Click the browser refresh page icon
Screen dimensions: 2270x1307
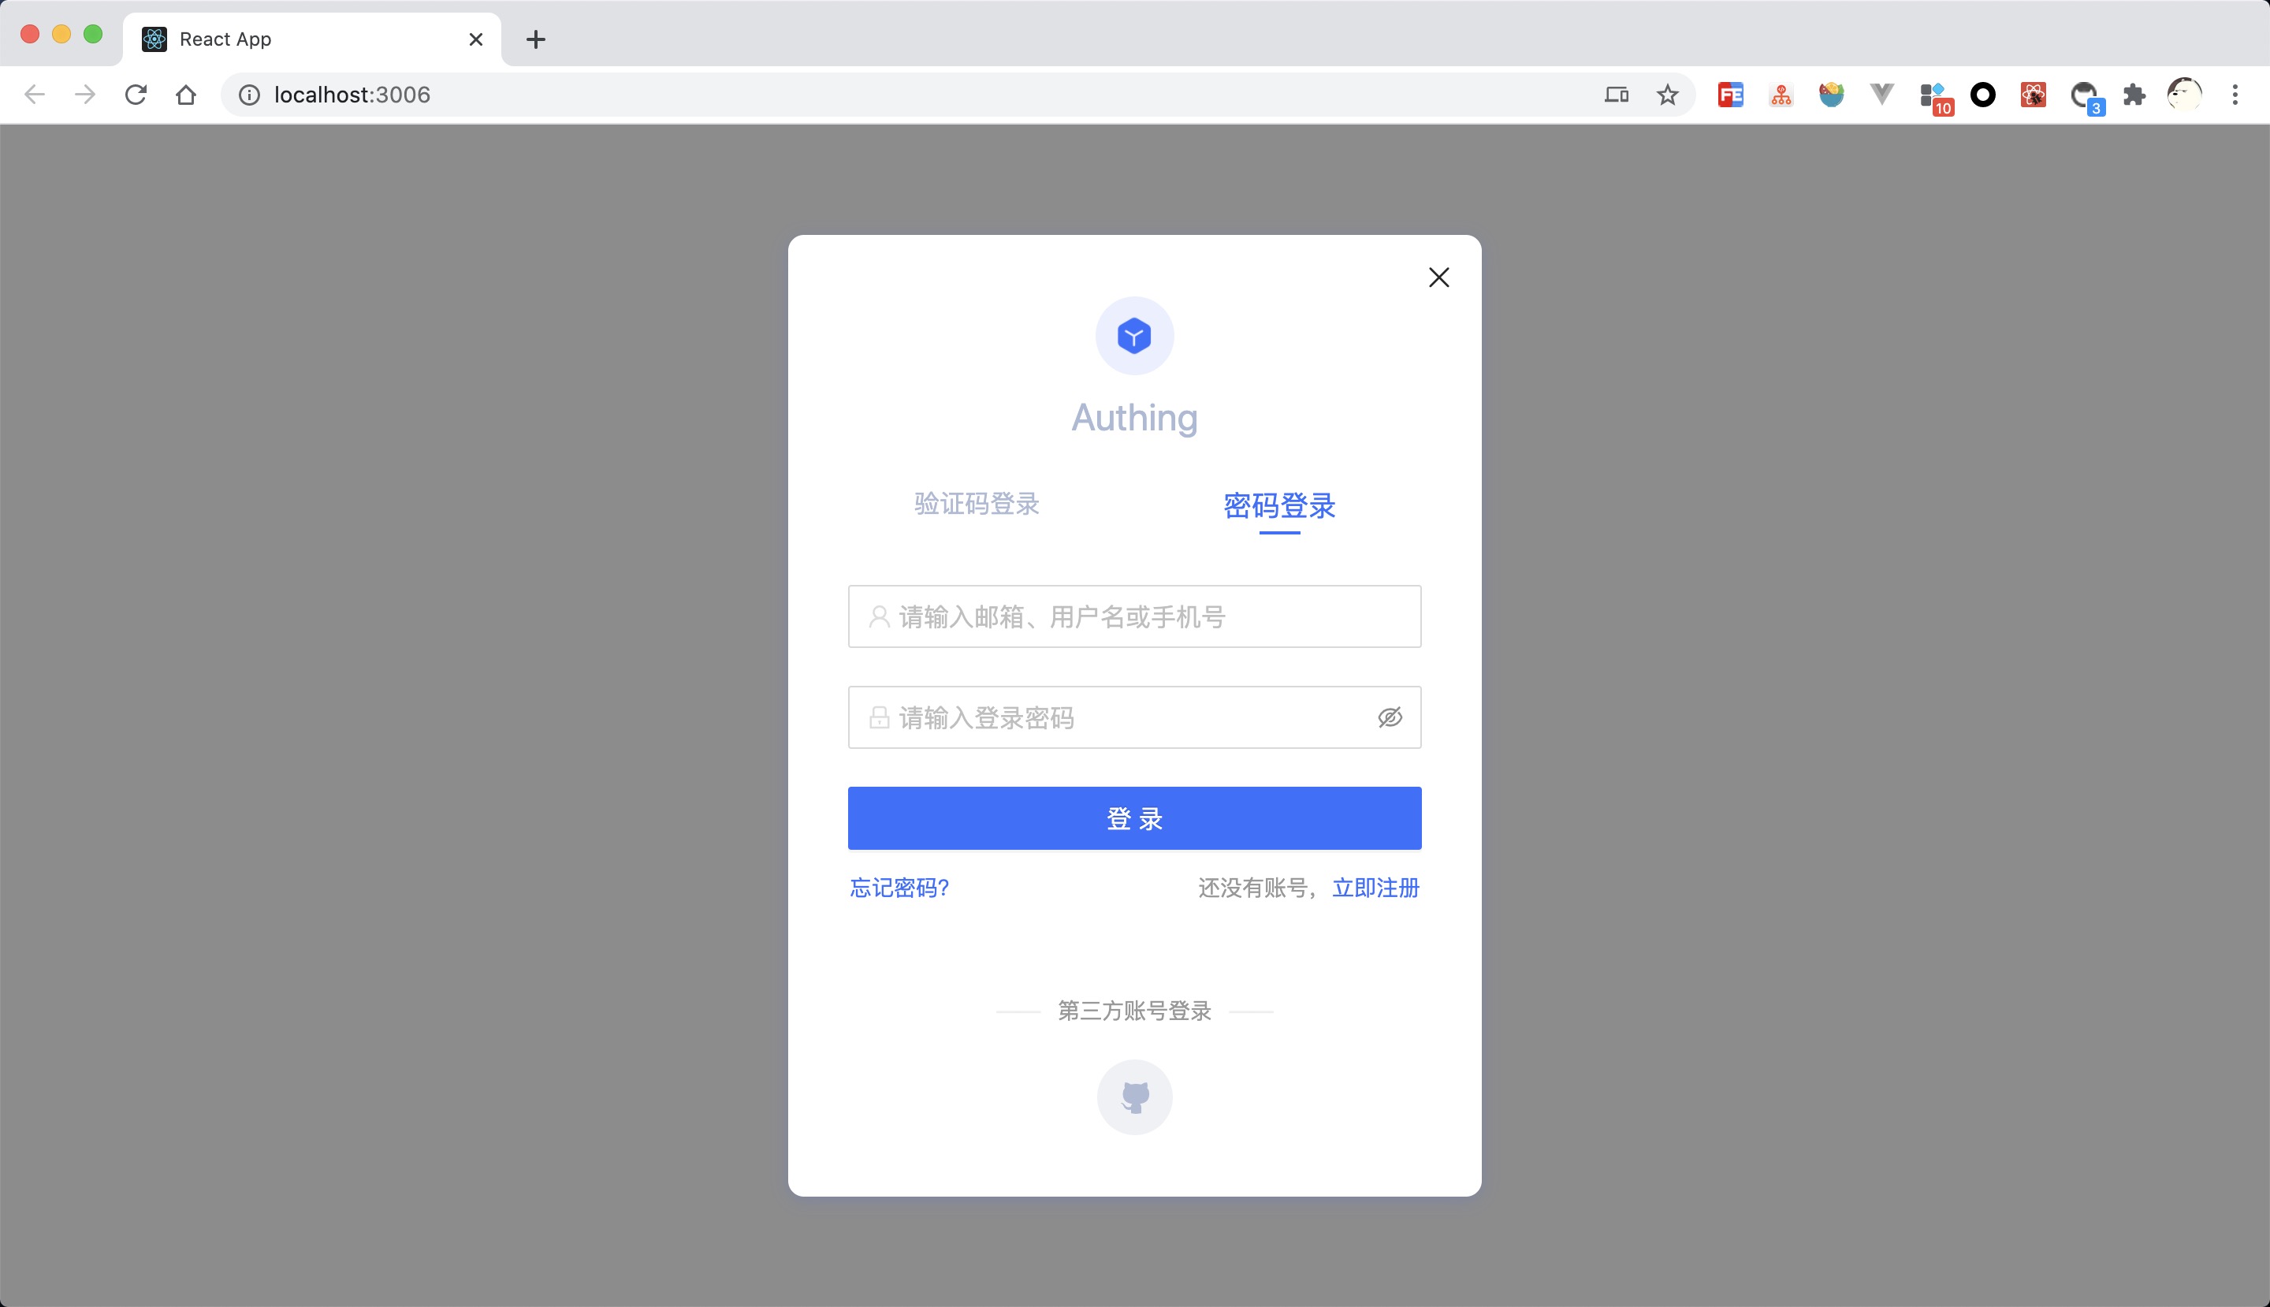coord(136,95)
